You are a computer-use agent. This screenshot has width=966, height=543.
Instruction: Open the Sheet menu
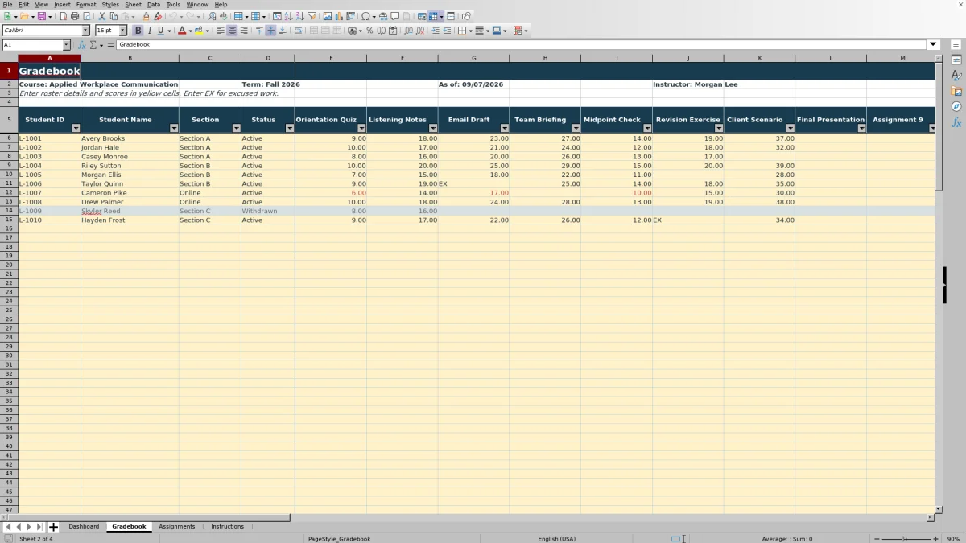pos(133,5)
